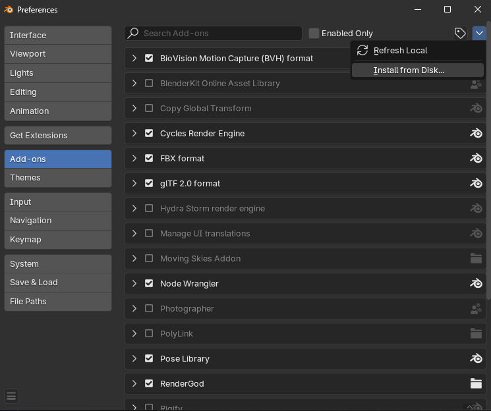Enable the PolyLink add-on

(149, 334)
